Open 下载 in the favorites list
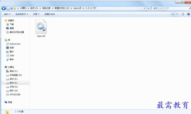The image size is (191, 114). (12, 24)
